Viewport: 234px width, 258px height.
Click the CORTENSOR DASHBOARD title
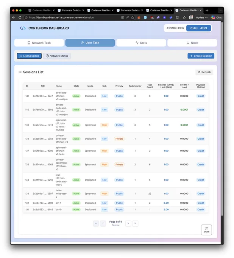(48, 28)
